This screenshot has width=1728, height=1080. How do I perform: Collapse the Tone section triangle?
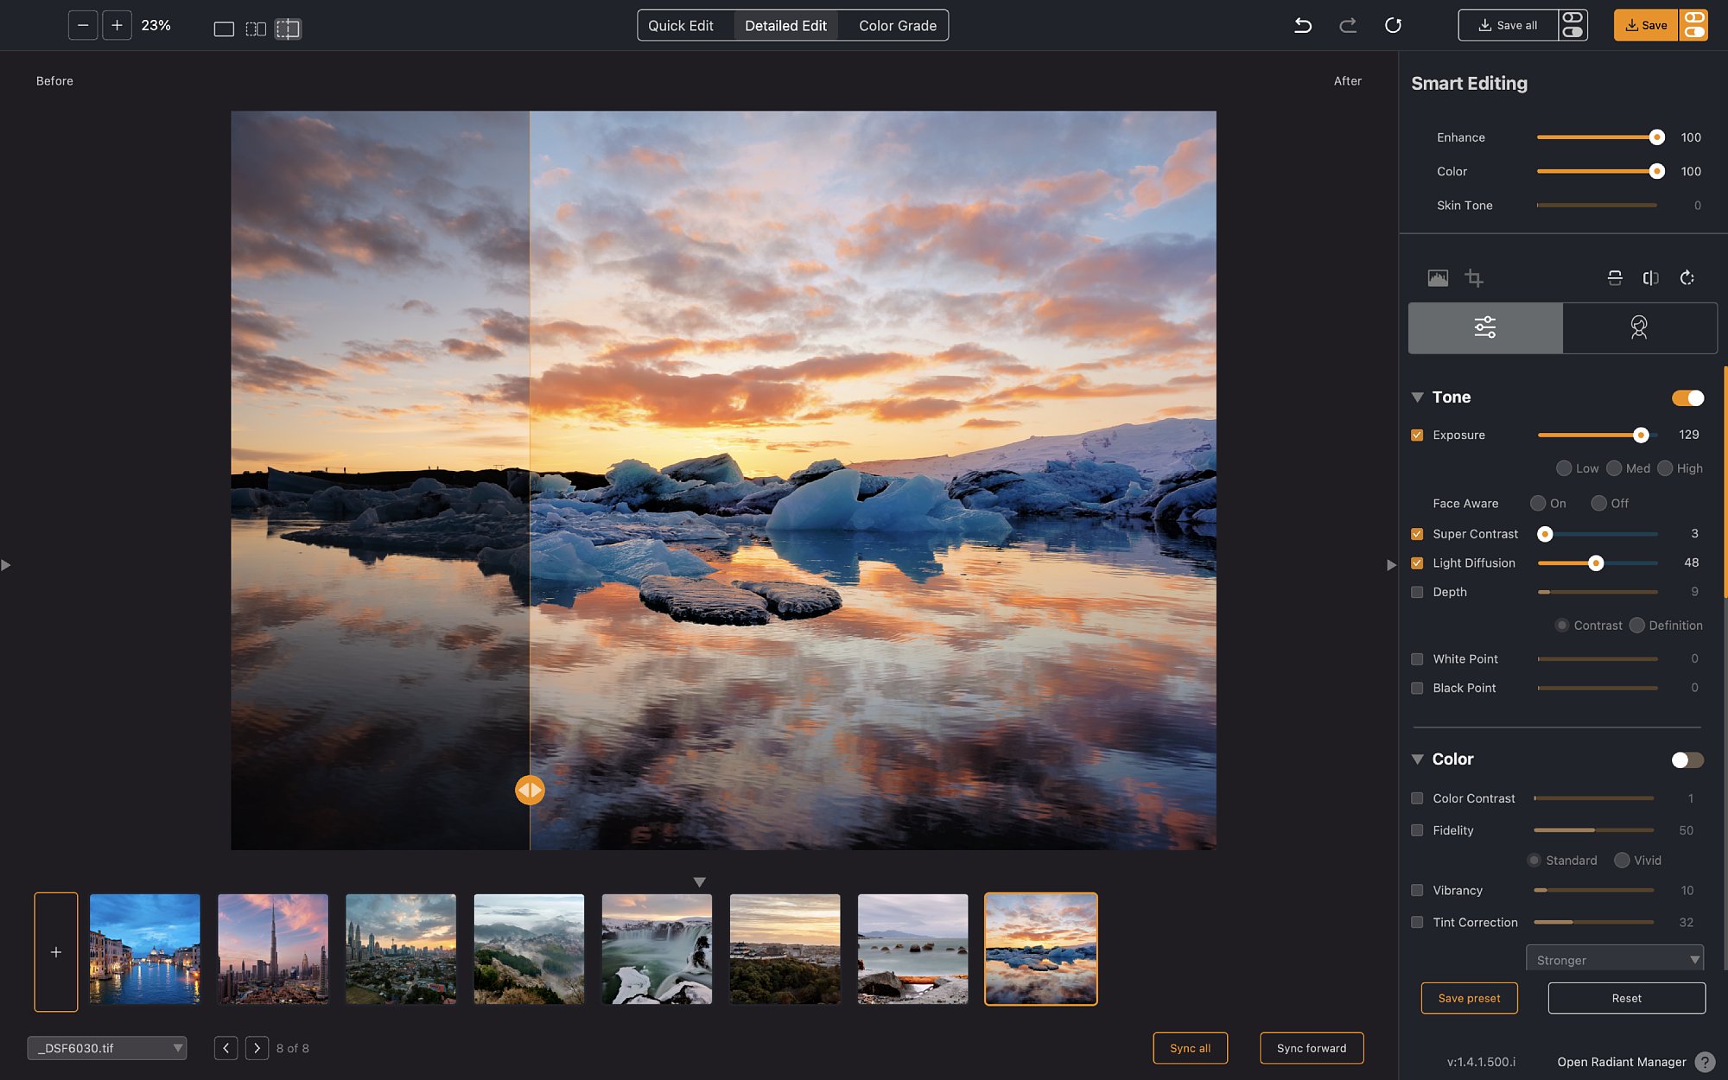pos(1417,397)
